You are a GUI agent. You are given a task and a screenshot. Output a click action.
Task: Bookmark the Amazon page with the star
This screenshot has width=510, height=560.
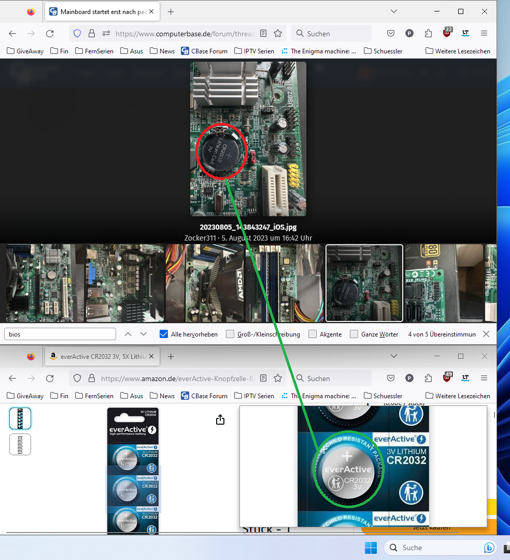point(278,378)
